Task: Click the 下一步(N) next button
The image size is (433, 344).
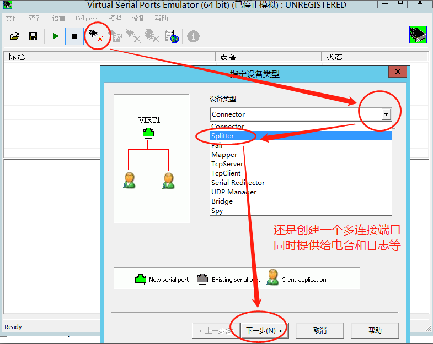Action: tap(264, 330)
